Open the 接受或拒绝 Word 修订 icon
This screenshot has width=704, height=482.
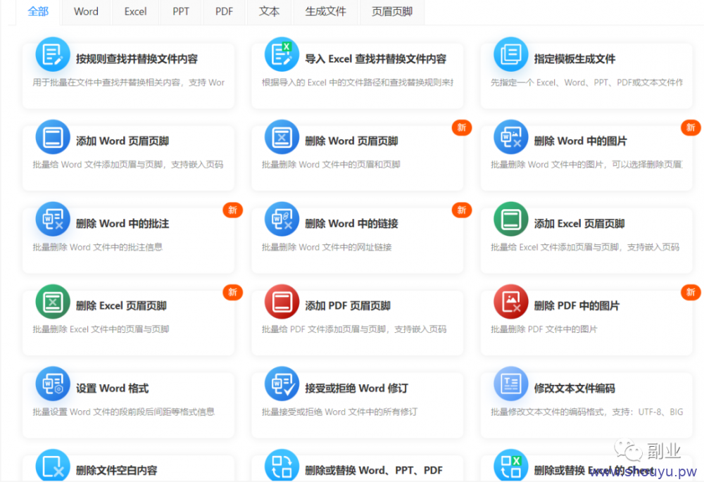282,383
